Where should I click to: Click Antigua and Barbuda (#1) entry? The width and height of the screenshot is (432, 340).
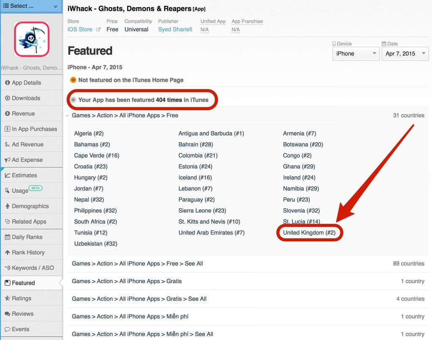[211, 134]
